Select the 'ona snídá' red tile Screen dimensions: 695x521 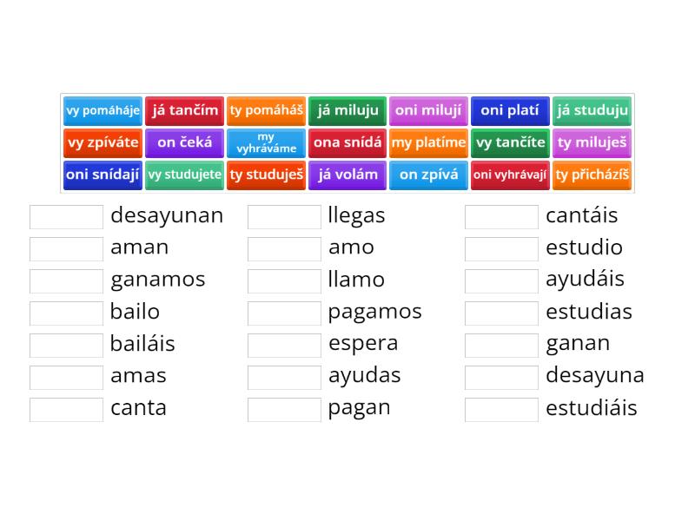pos(347,142)
